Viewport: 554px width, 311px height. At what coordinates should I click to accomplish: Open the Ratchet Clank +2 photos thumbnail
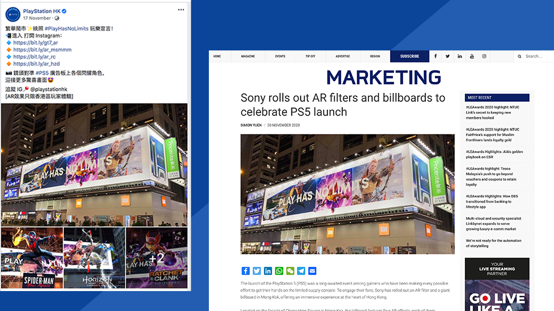pos(157,258)
